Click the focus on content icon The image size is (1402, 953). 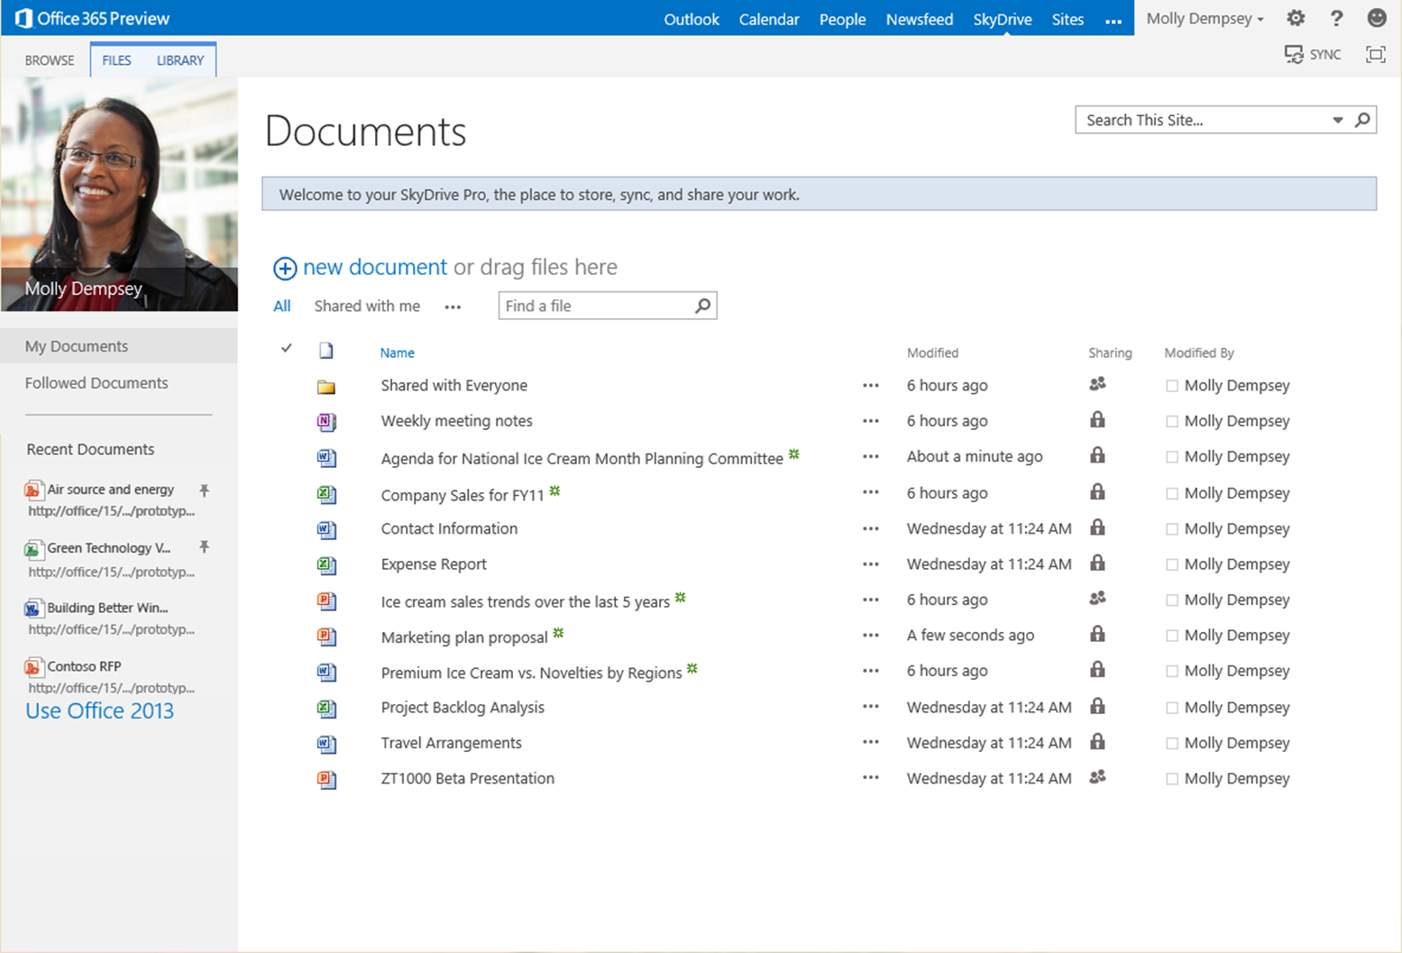click(1375, 55)
